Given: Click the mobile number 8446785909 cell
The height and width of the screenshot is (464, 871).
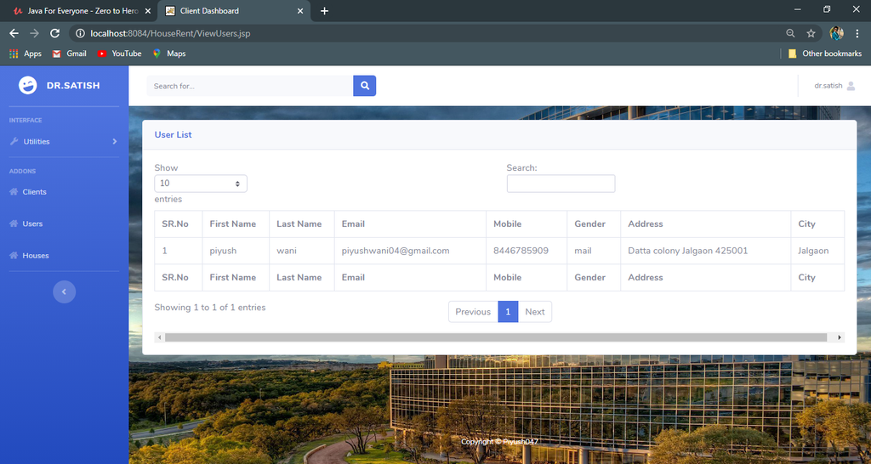Looking at the screenshot, I should (x=526, y=251).
